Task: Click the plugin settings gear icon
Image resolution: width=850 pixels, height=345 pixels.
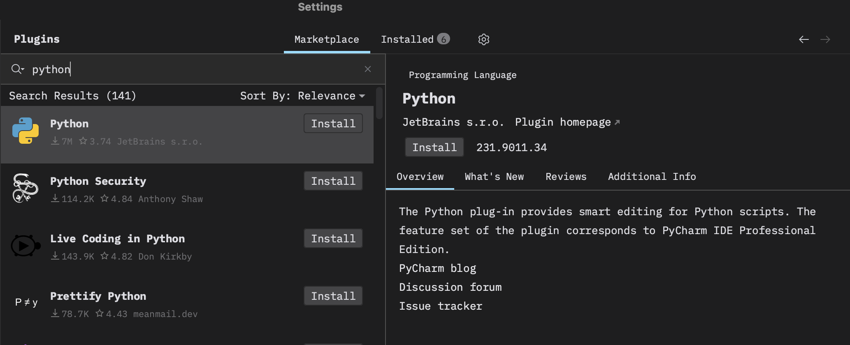Action: 484,39
